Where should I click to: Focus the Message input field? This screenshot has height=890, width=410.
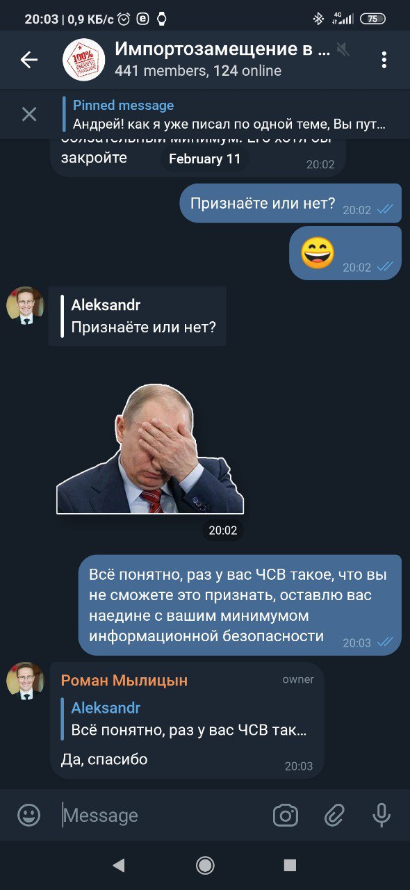pos(163,815)
